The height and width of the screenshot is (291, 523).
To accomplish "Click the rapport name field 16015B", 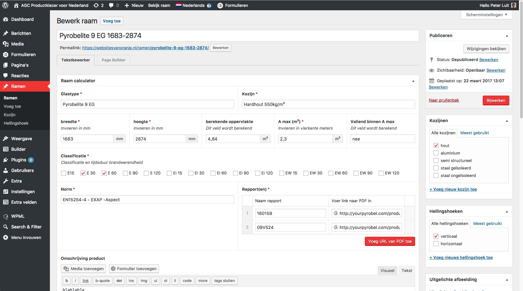I will tap(290, 213).
